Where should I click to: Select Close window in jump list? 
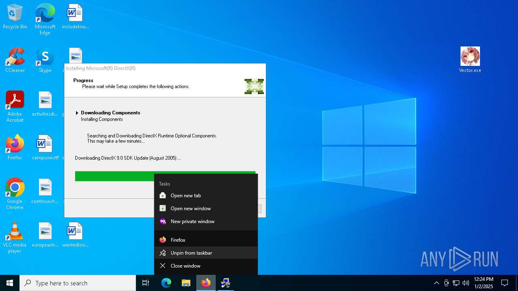[206, 266]
